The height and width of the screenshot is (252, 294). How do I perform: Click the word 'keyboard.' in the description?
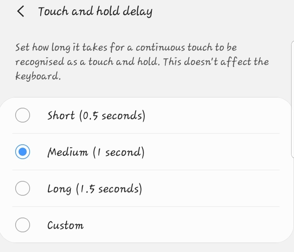[x=38, y=76]
